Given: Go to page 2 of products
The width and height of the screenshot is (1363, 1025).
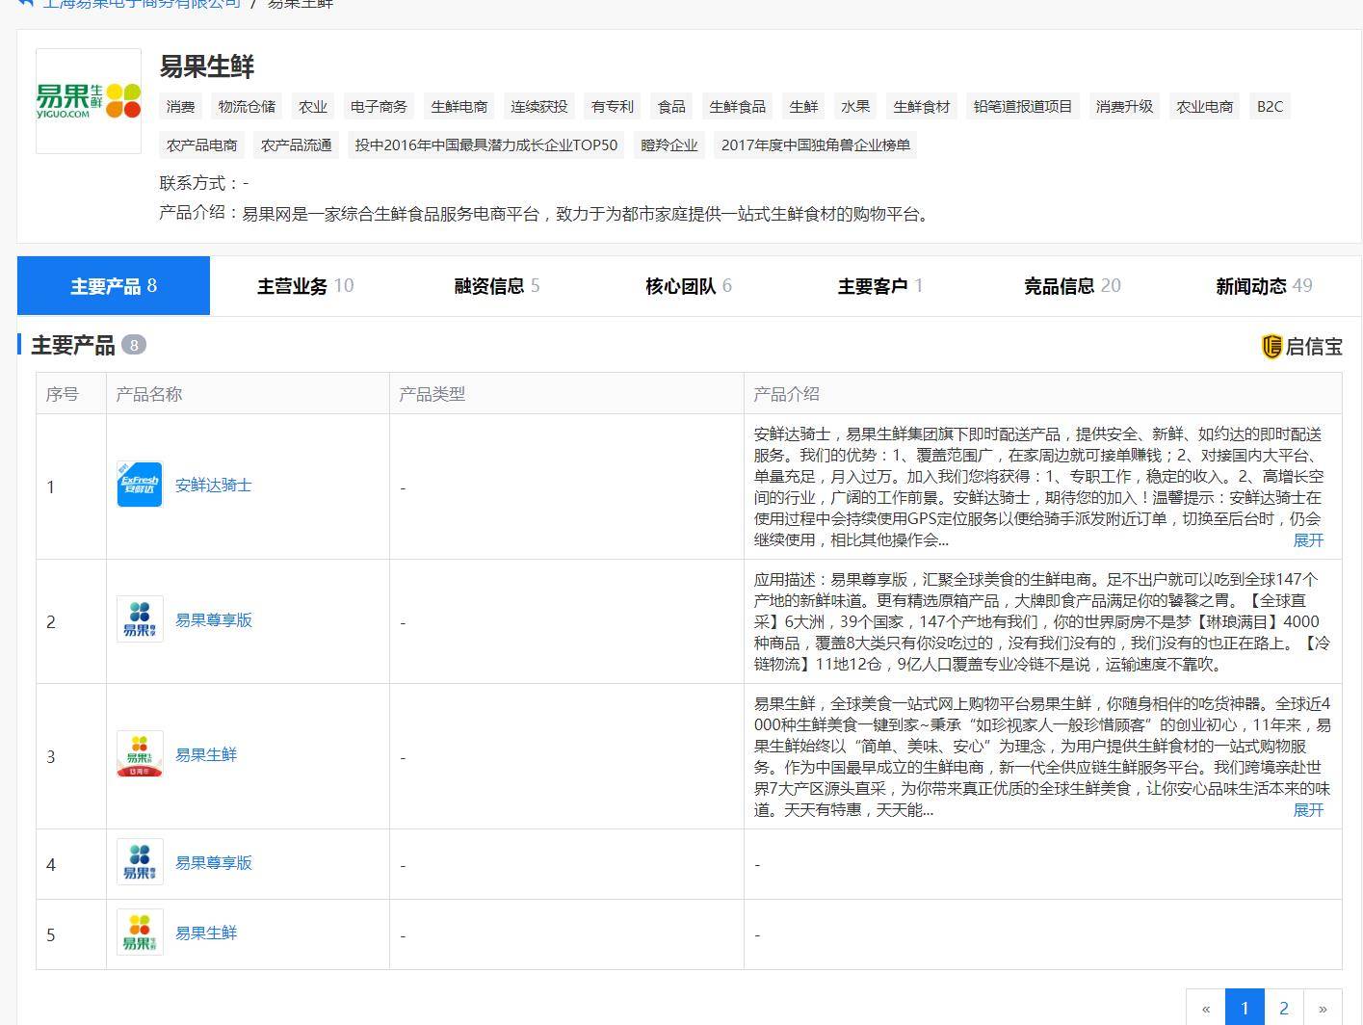Looking at the screenshot, I should pos(1283,1008).
